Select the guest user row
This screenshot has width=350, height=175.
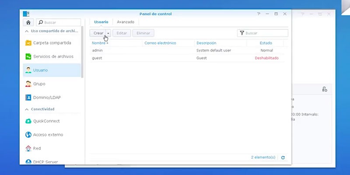coord(187,58)
